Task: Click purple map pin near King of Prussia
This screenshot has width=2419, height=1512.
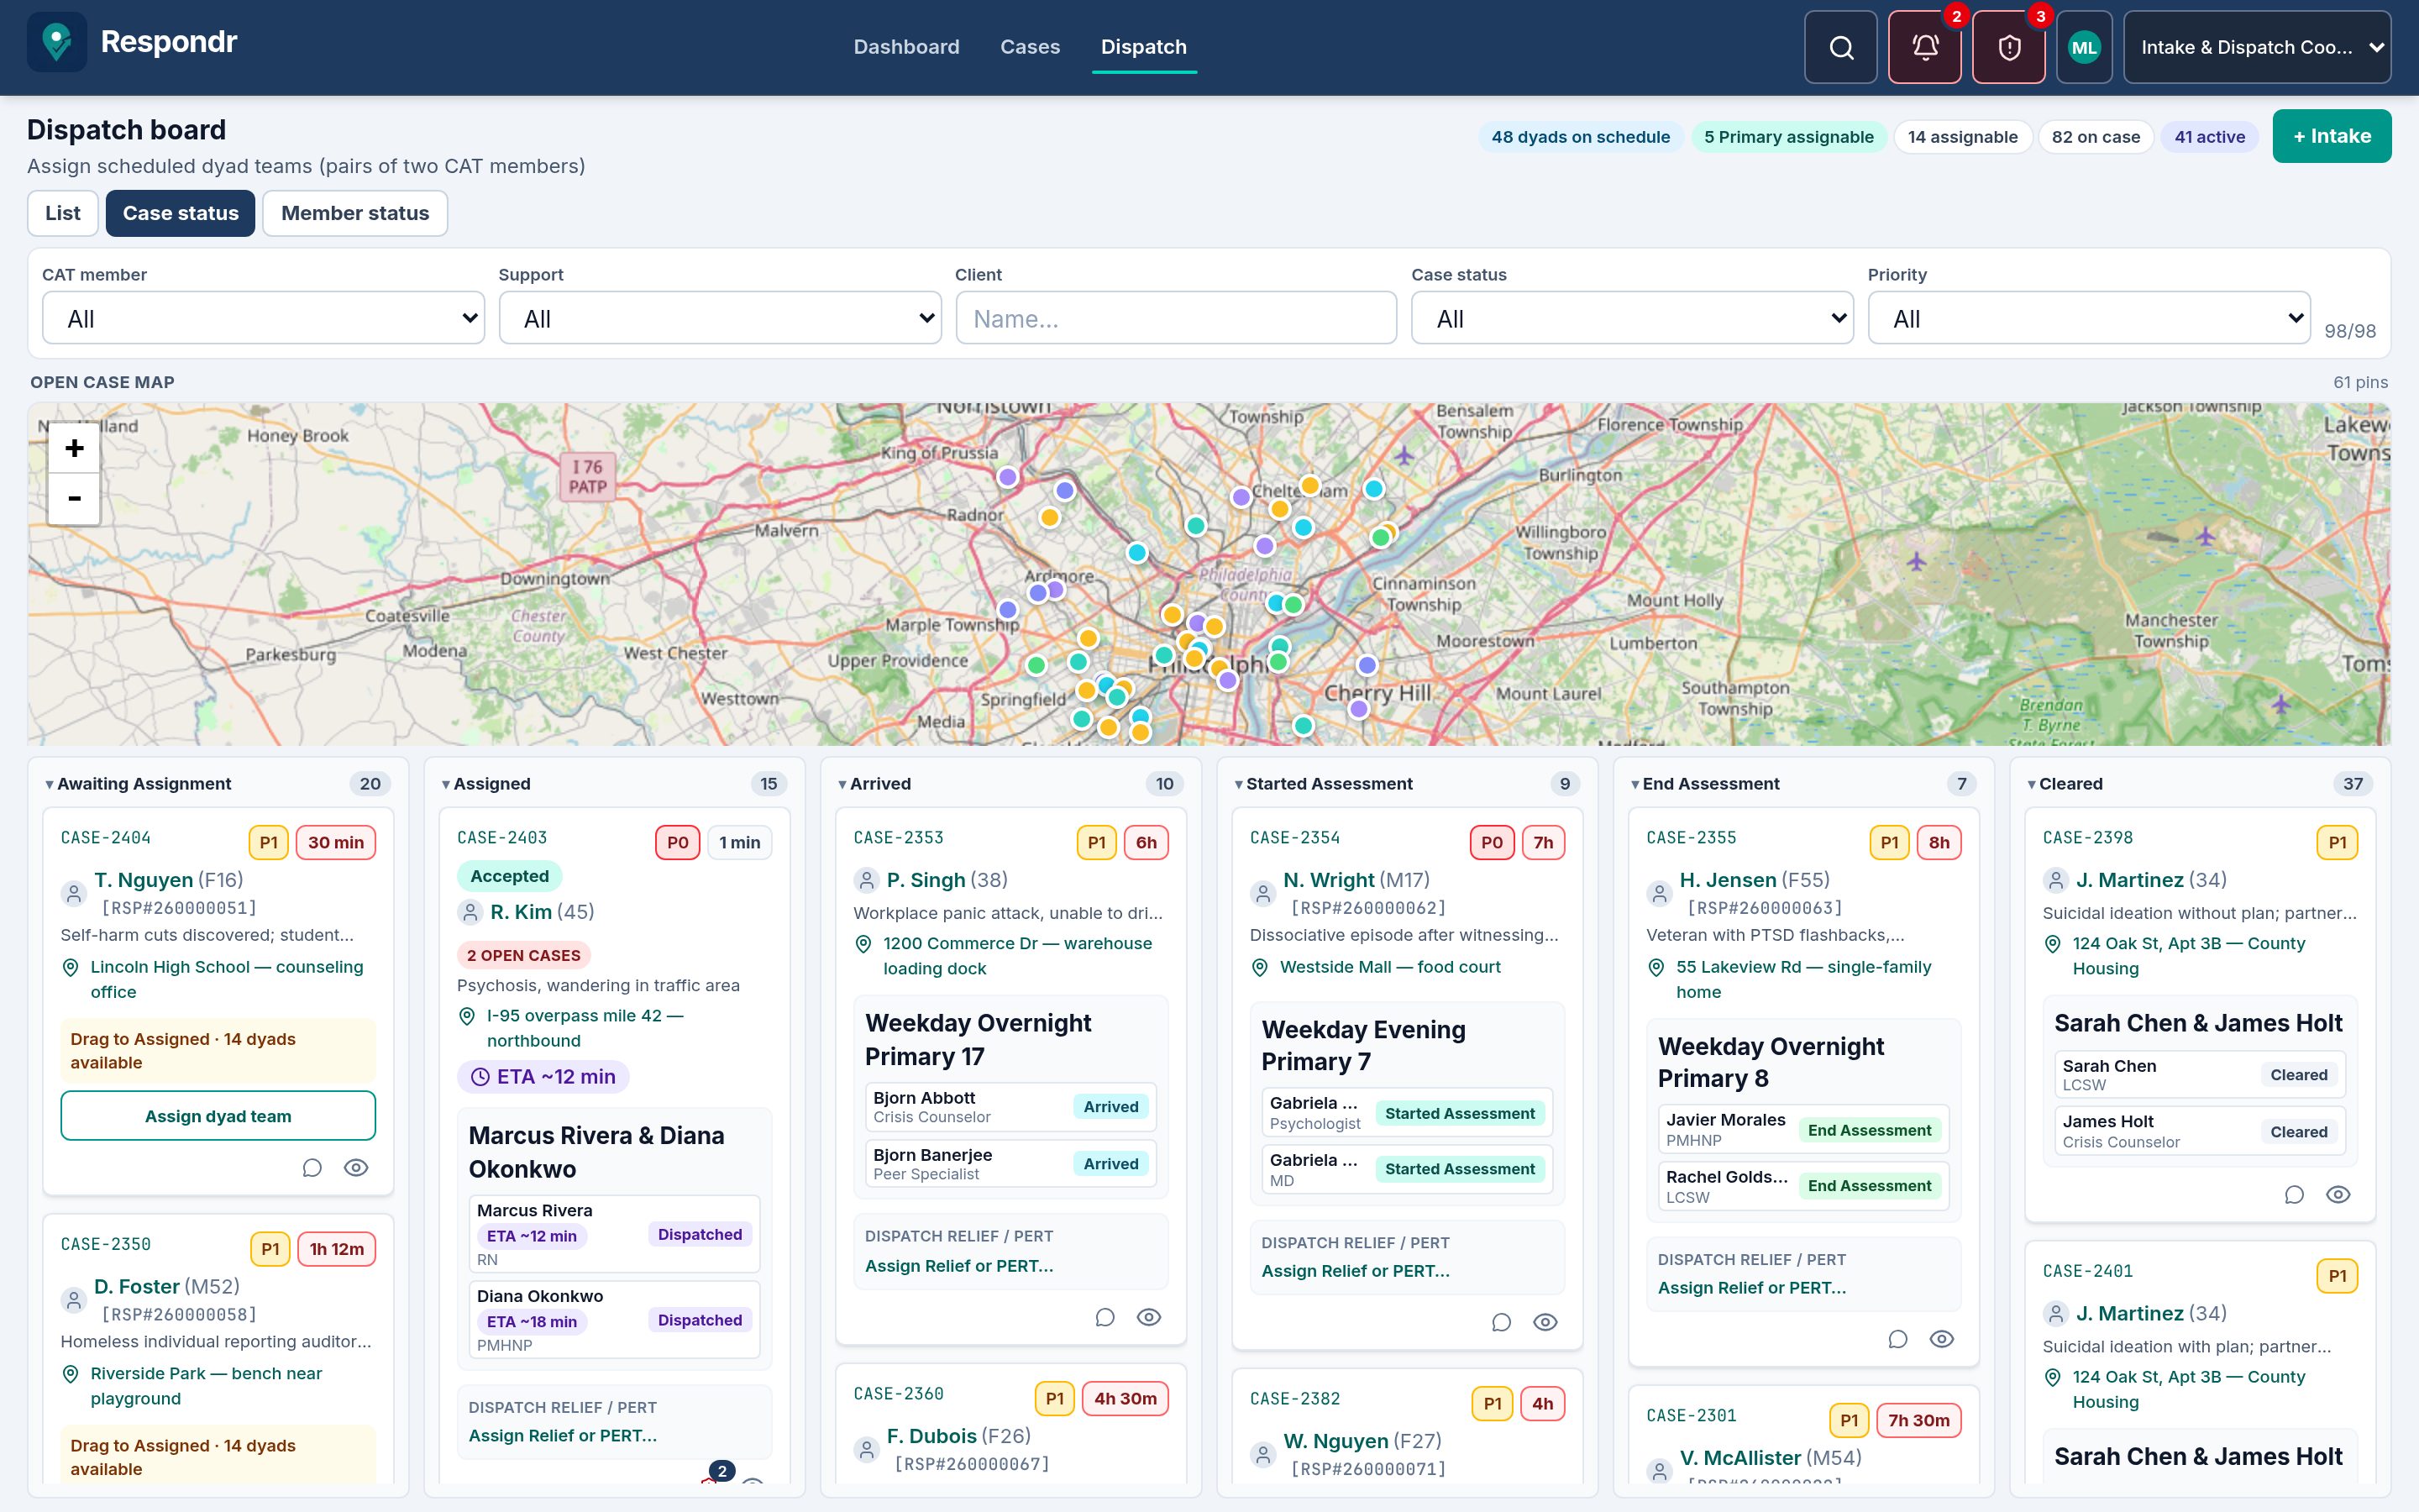Action: point(1008,477)
